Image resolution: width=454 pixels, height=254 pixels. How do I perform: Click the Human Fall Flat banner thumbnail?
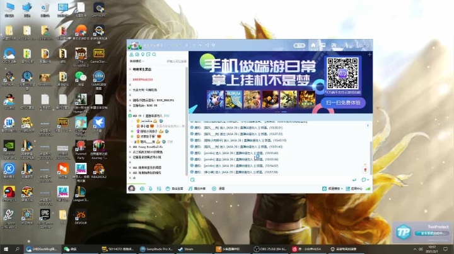coord(234,99)
